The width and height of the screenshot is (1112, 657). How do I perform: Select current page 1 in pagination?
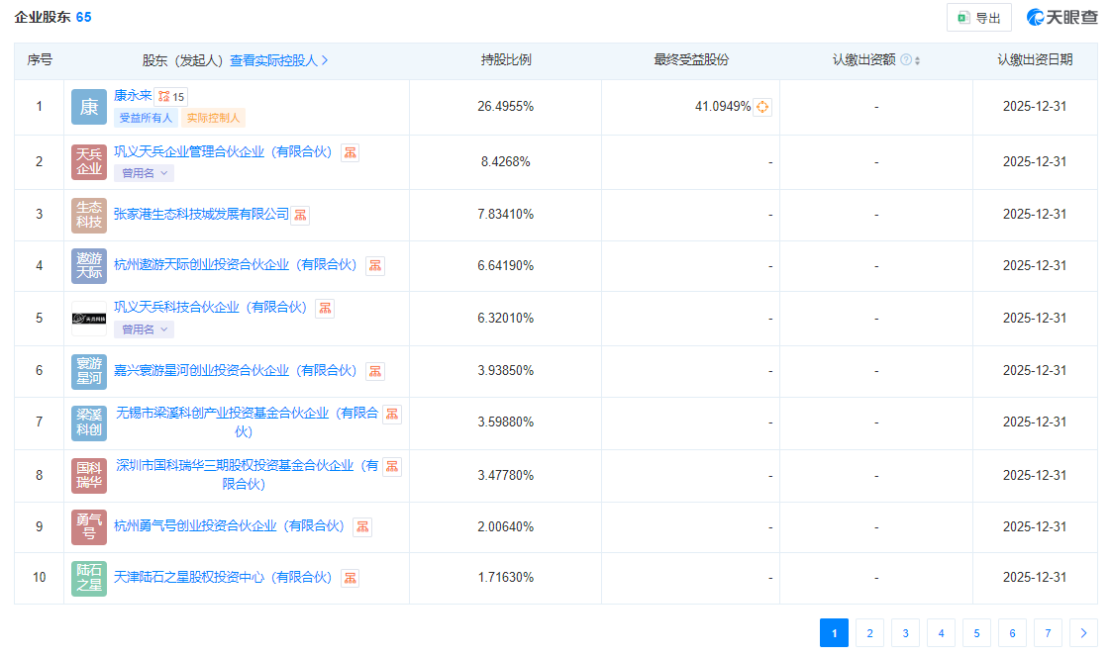click(834, 633)
